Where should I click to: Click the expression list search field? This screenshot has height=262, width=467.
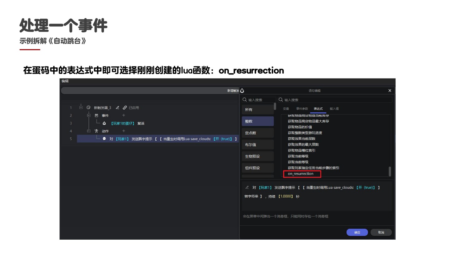(336, 100)
